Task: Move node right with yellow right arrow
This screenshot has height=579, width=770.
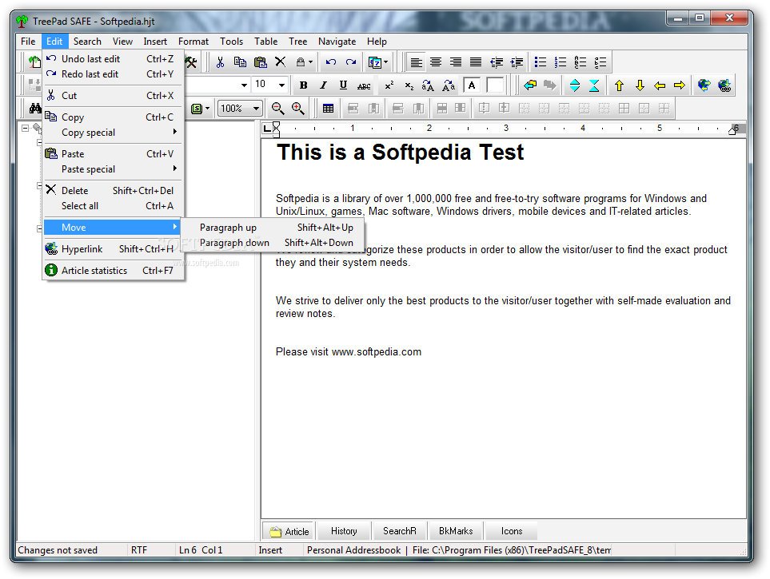Action: pyautogui.click(x=680, y=86)
